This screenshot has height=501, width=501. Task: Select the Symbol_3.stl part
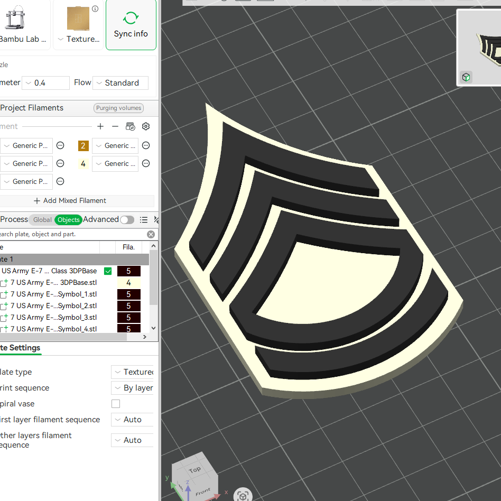pos(53,317)
